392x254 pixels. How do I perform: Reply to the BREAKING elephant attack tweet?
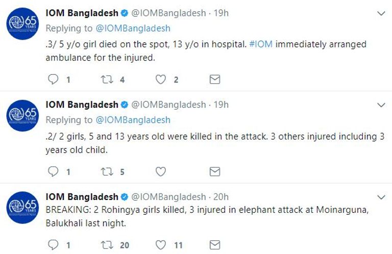click(54, 245)
